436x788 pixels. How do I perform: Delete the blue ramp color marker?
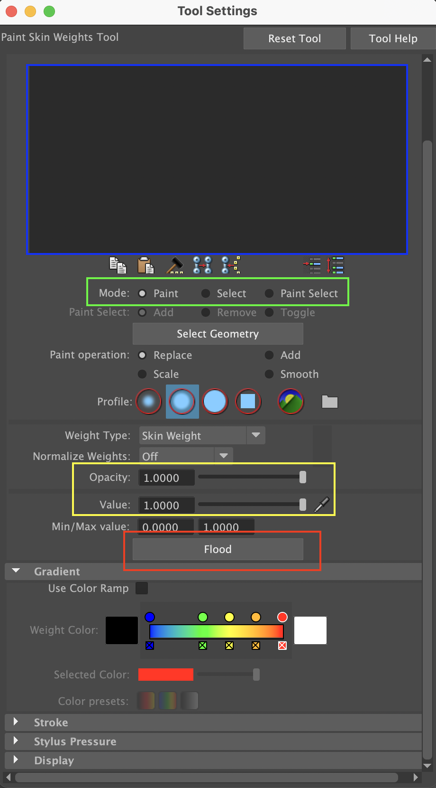[x=150, y=646]
